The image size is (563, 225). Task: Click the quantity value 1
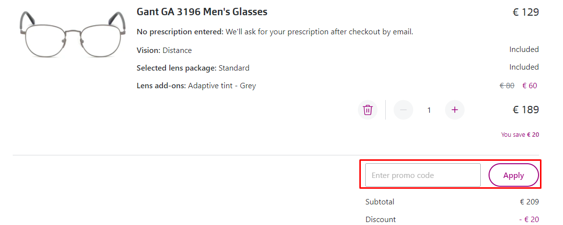(429, 110)
